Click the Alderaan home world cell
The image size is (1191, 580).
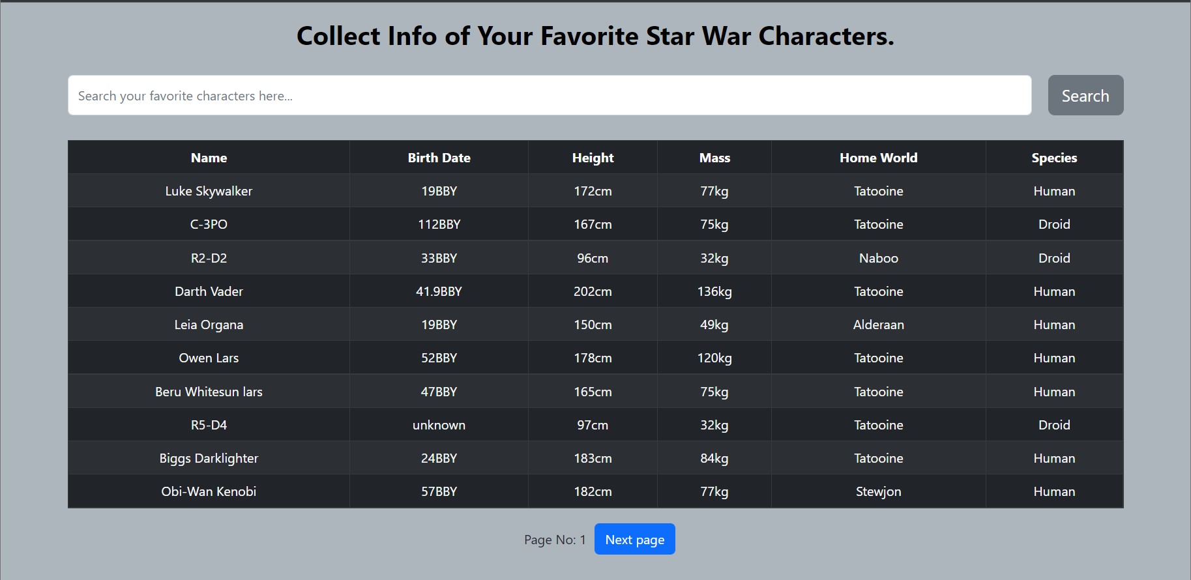click(878, 325)
